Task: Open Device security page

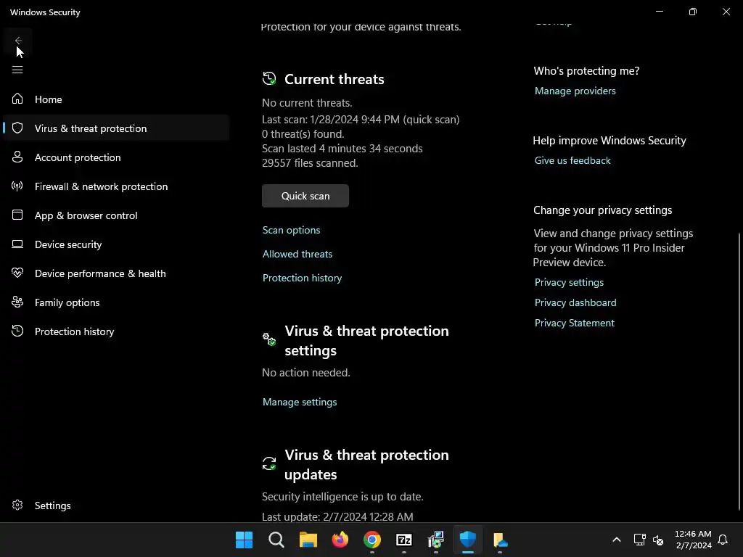Action: [117, 244]
